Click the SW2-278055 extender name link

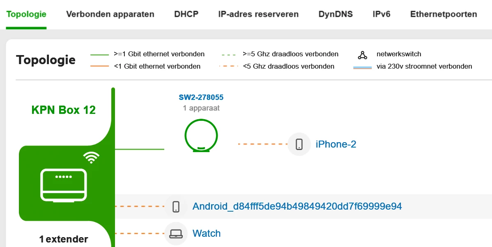coord(201,97)
